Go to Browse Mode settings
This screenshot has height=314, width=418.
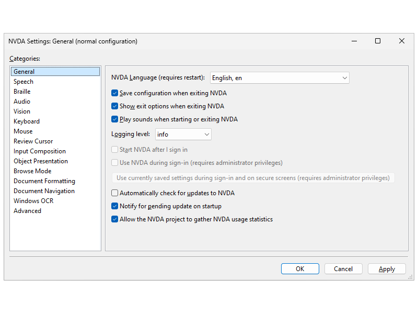tap(32, 171)
